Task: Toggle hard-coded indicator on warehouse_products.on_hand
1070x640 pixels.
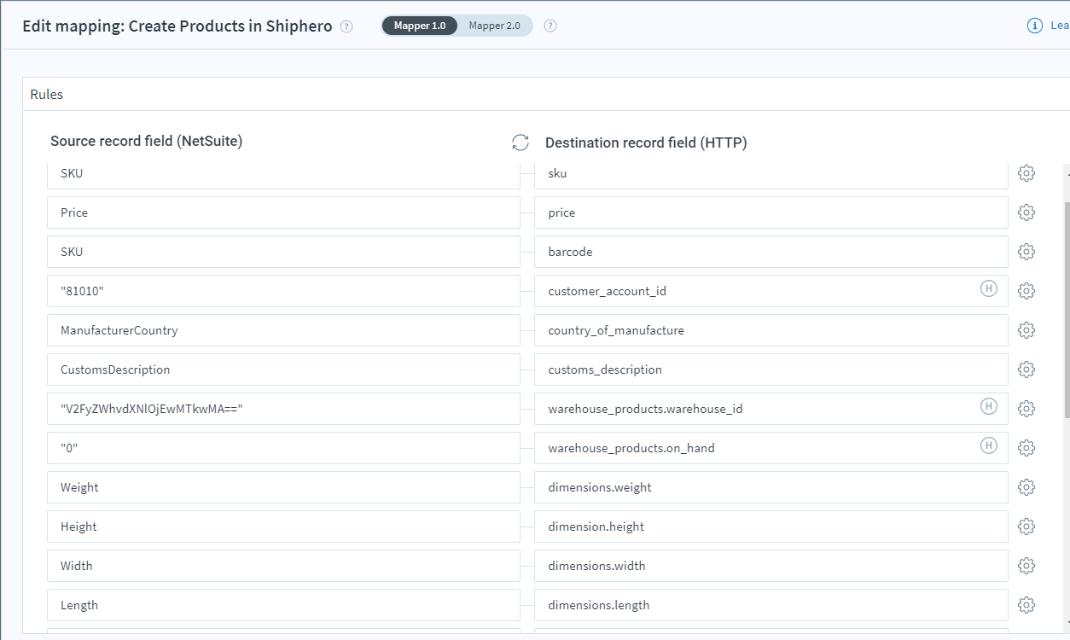Action: point(989,446)
